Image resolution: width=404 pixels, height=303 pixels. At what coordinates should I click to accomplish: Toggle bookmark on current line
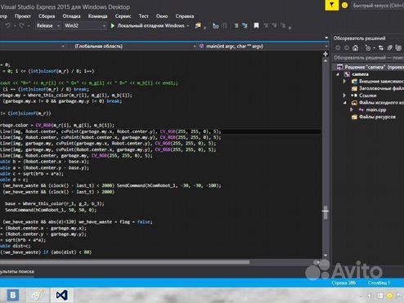click(256, 25)
